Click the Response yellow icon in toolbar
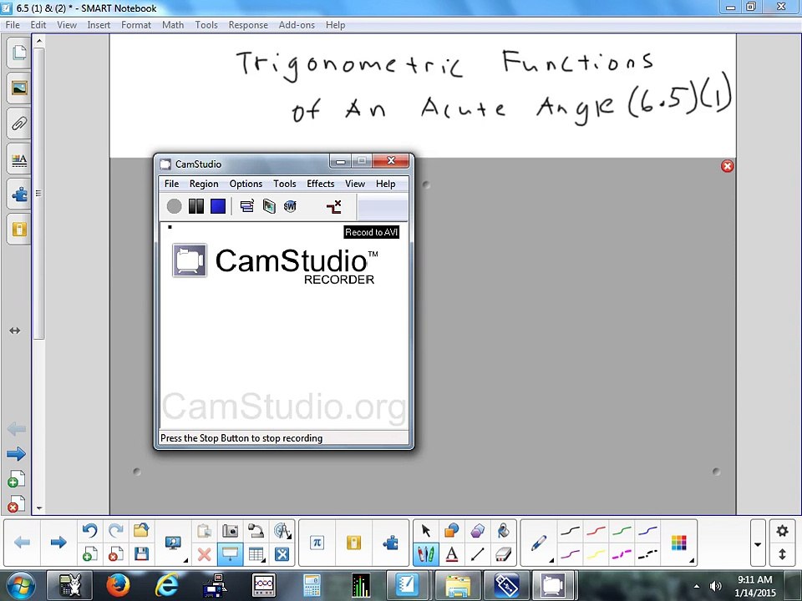The image size is (802, 601). (x=354, y=543)
